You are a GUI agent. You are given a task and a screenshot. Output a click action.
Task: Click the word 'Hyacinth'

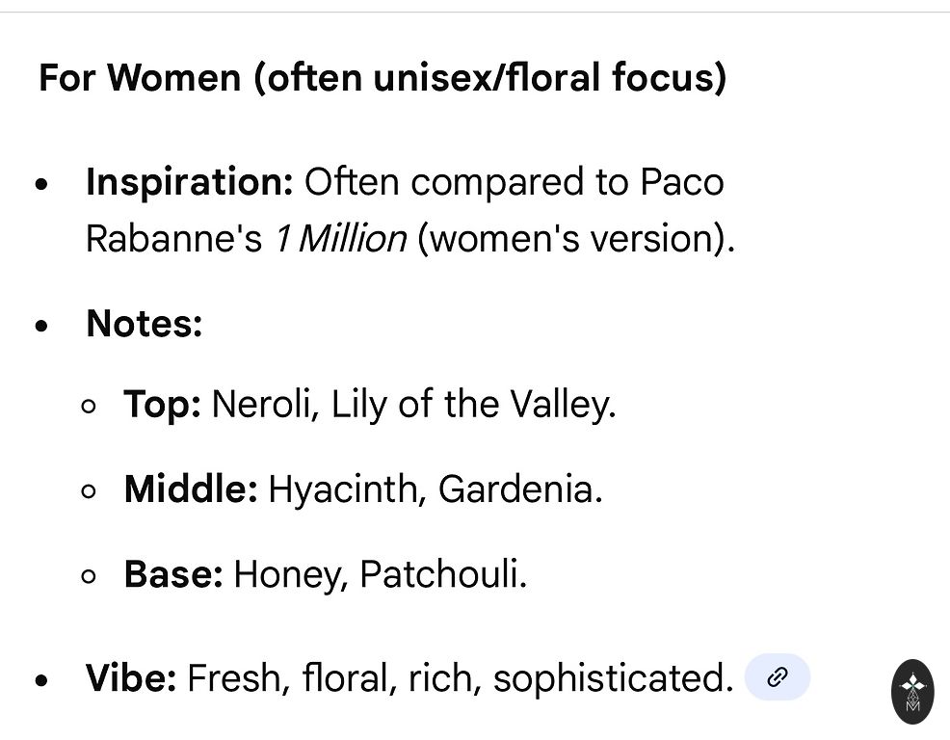(x=342, y=489)
